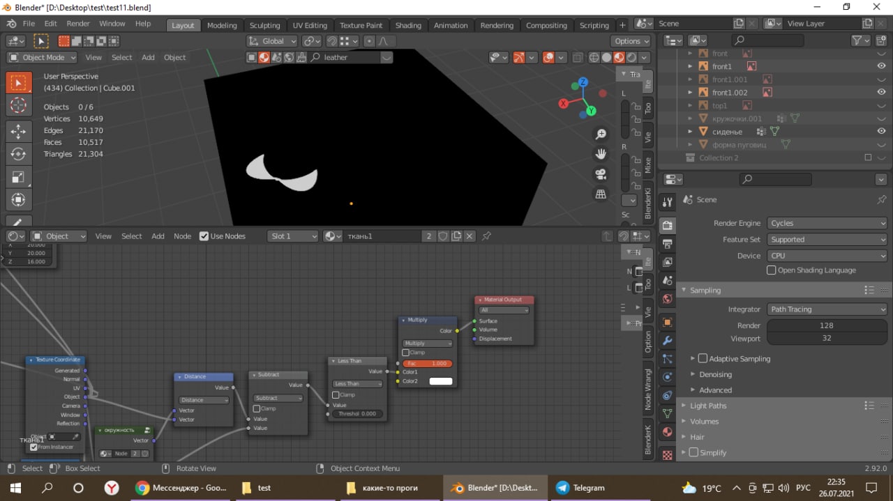Open the Render menu

(78, 24)
